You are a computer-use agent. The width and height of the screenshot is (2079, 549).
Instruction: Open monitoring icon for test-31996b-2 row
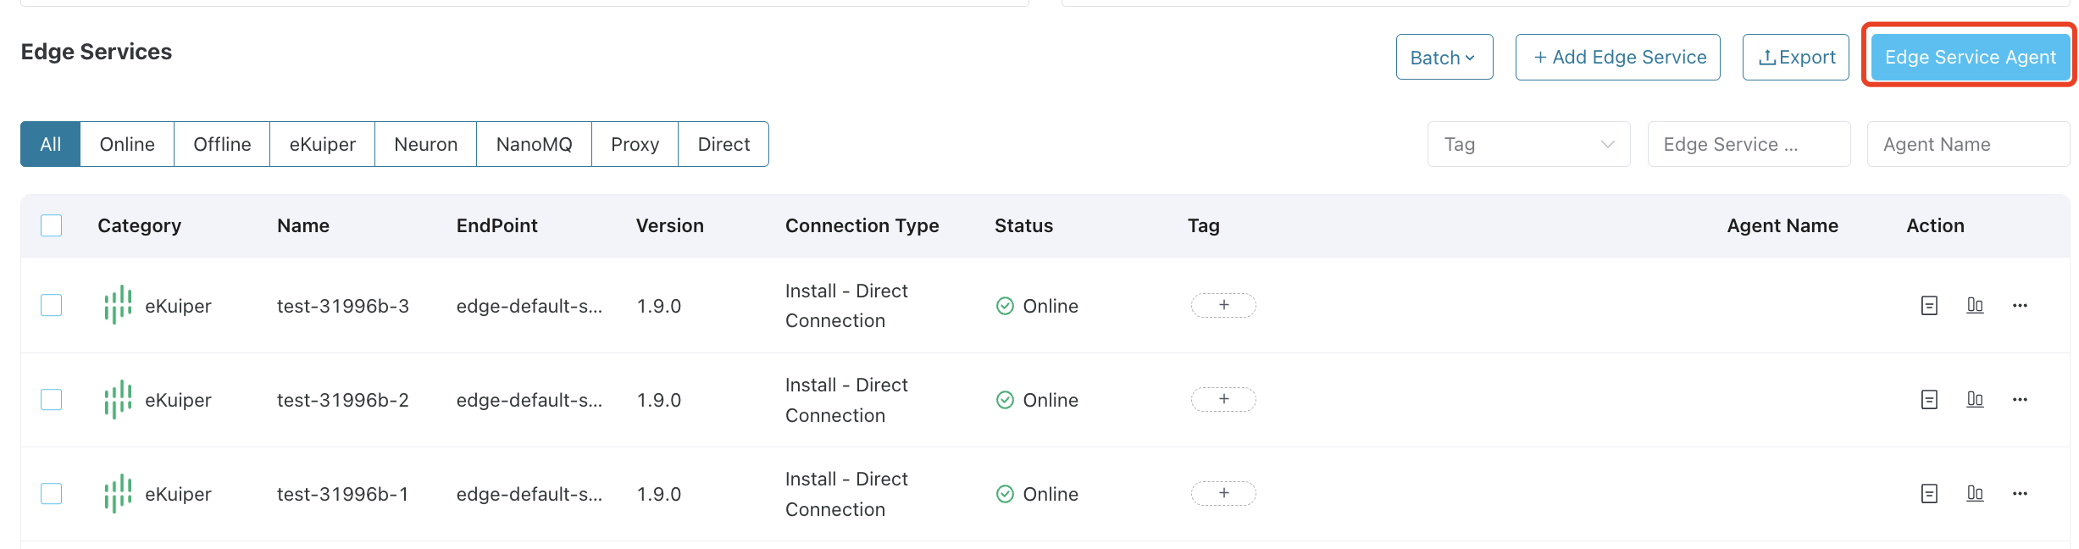[x=1975, y=399]
